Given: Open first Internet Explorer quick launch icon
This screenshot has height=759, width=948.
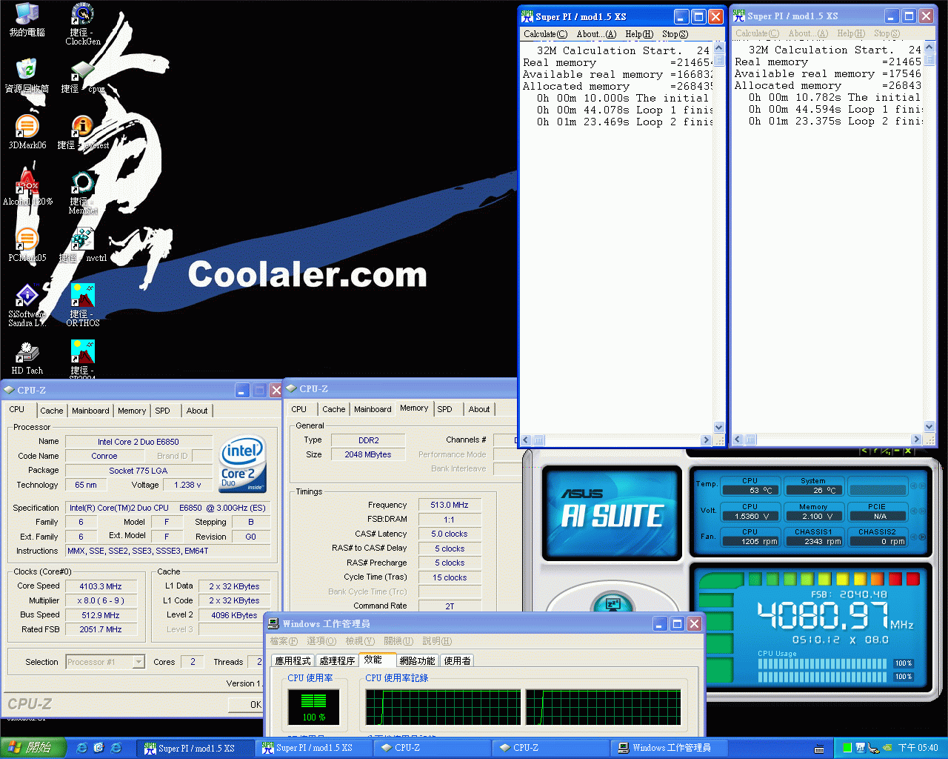Looking at the screenshot, I should tap(81, 748).
